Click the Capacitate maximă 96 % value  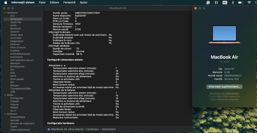(79, 54)
